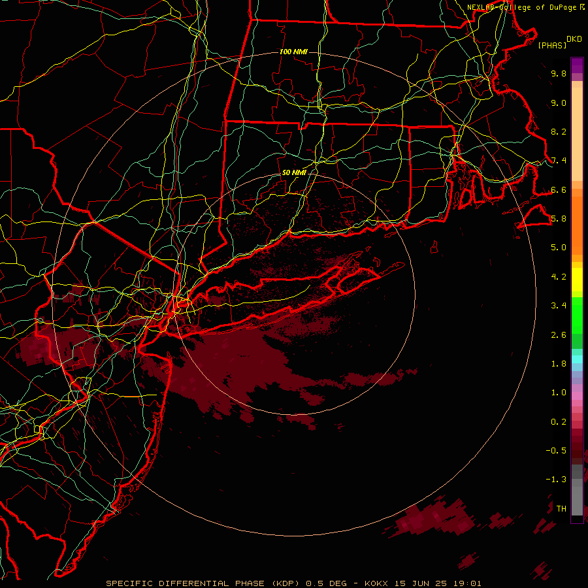The width and height of the screenshot is (588, 588).
Task: Pick the purple segment of the color bar
Action: pos(577,65)
